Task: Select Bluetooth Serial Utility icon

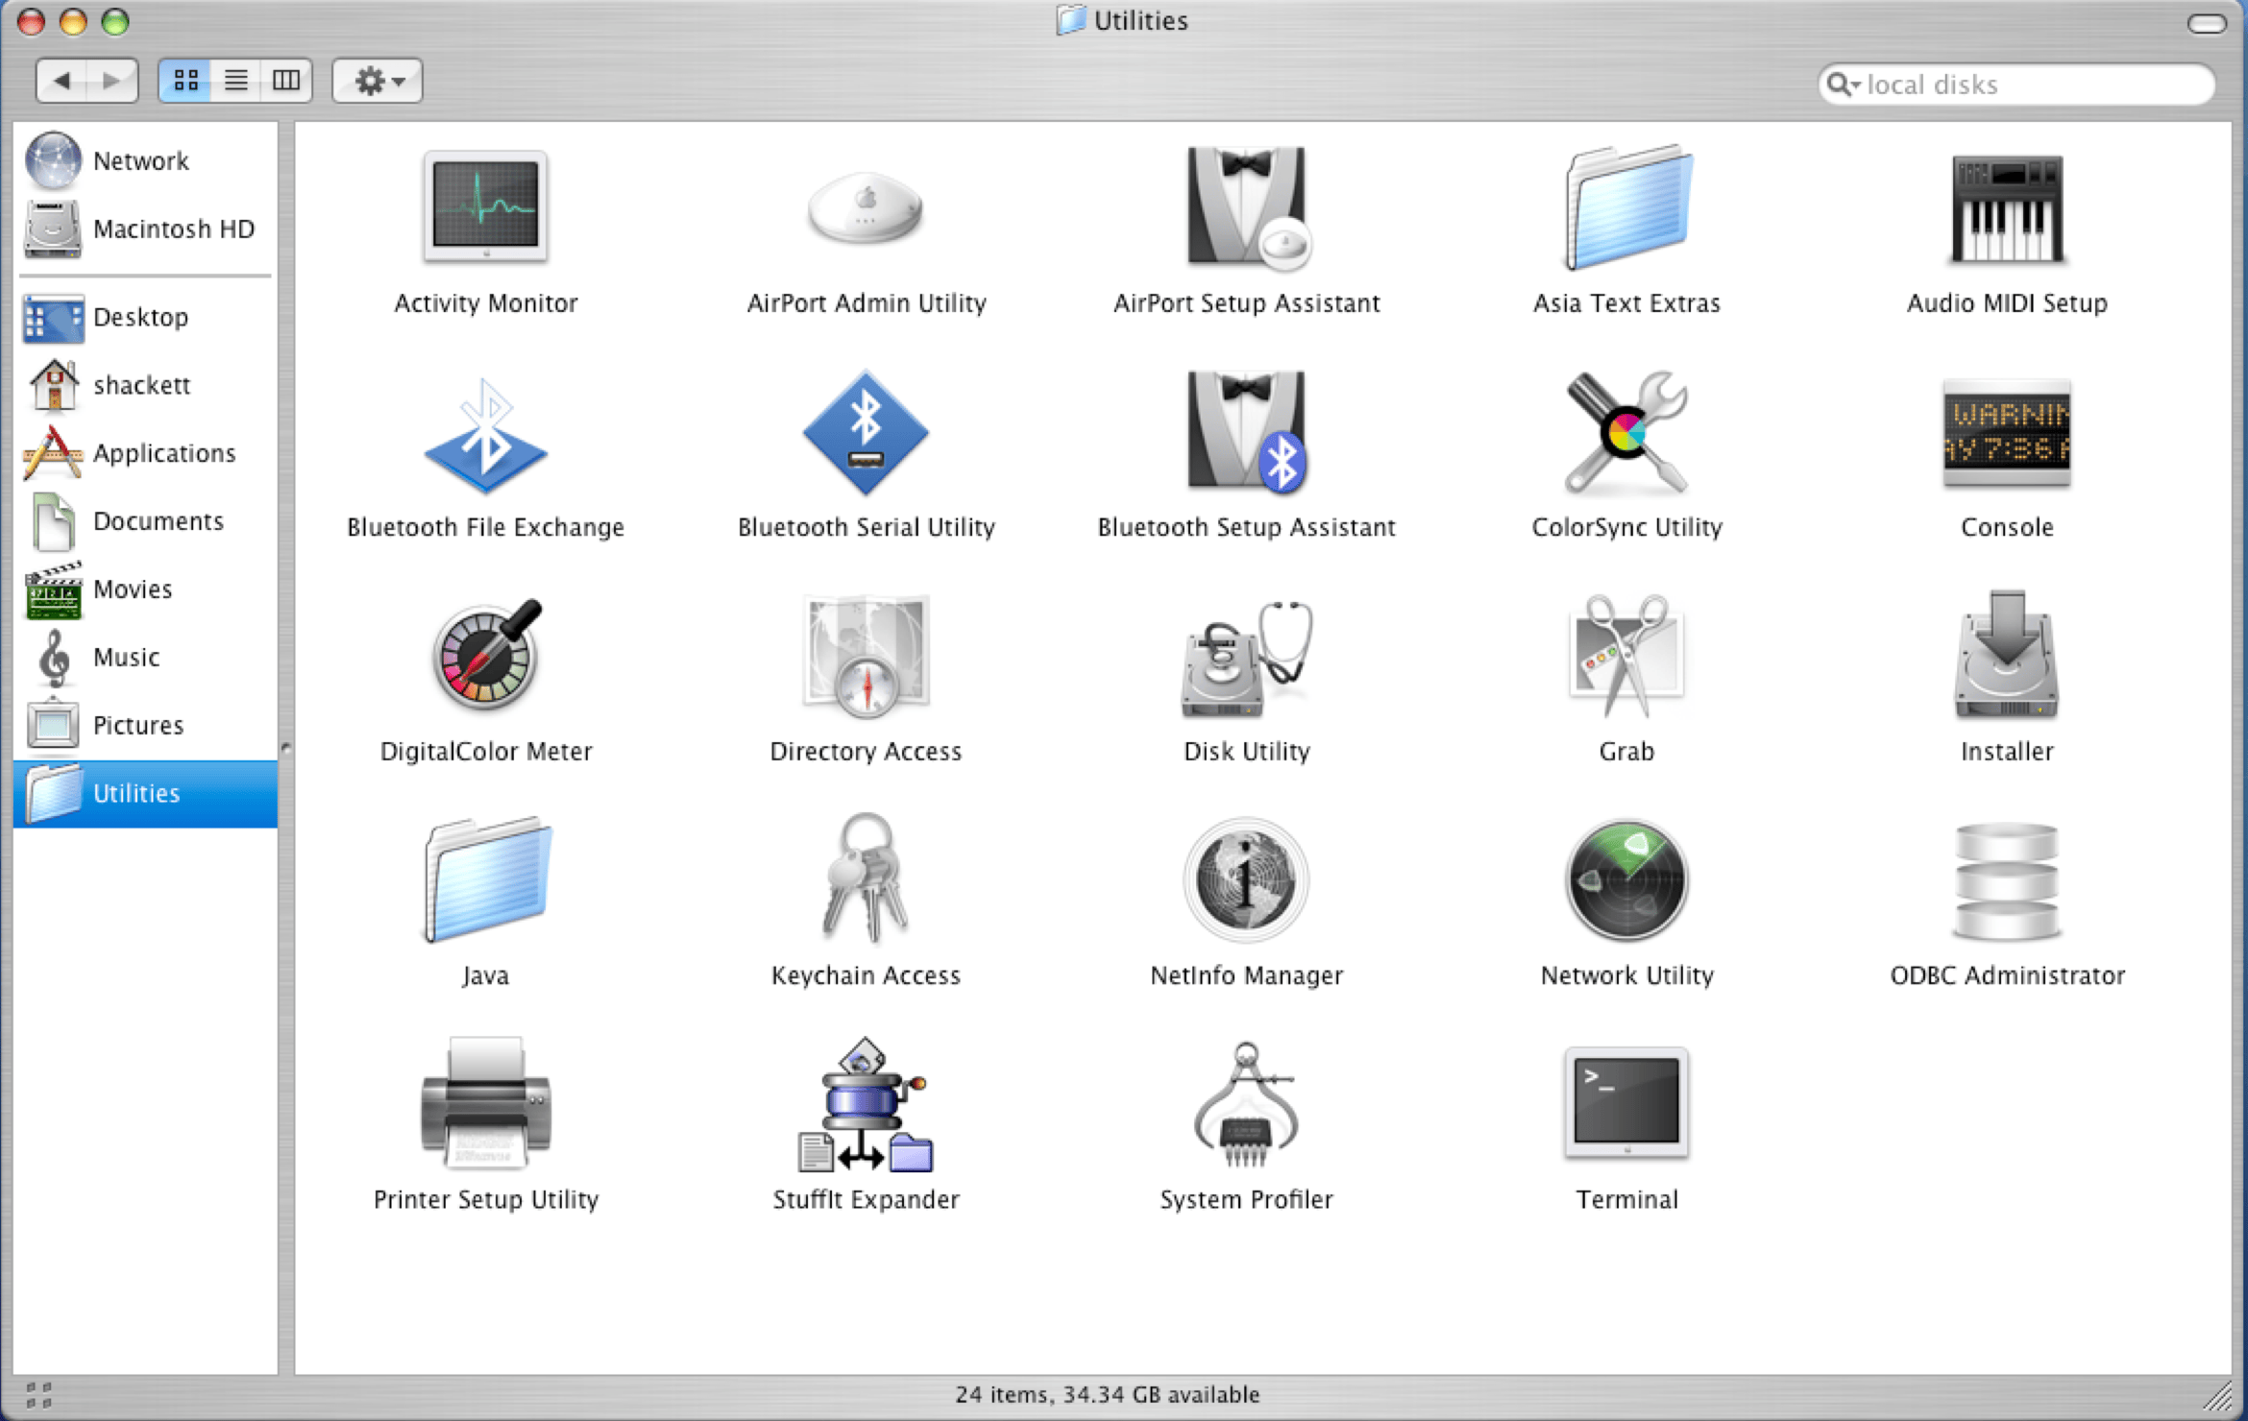Action: point(866,433)
